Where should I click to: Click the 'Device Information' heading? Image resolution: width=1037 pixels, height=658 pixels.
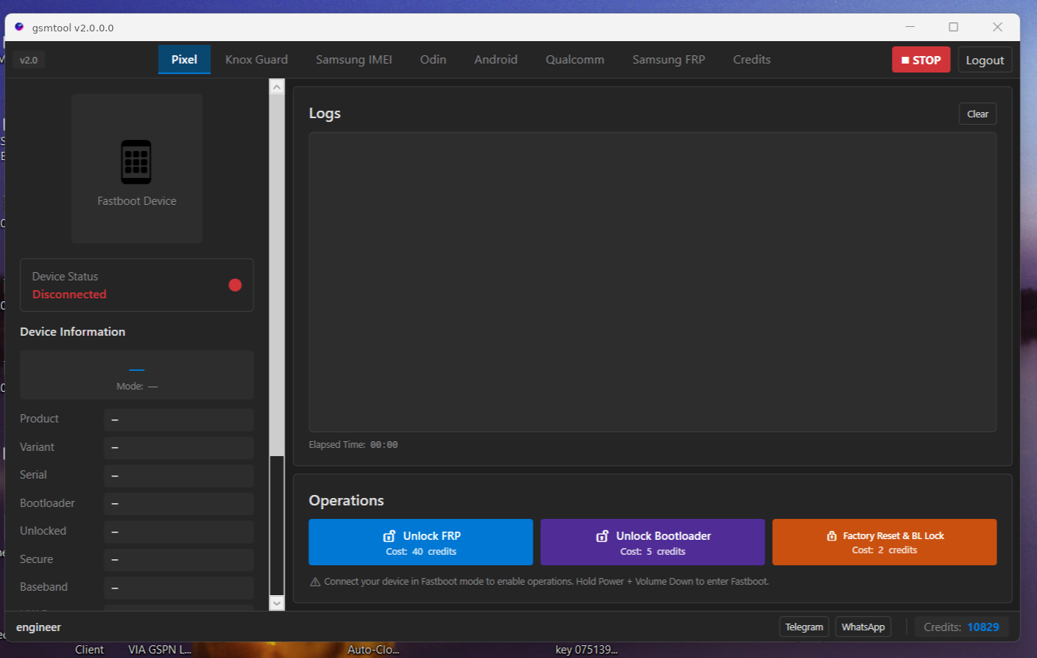click(x=73, y=332)
